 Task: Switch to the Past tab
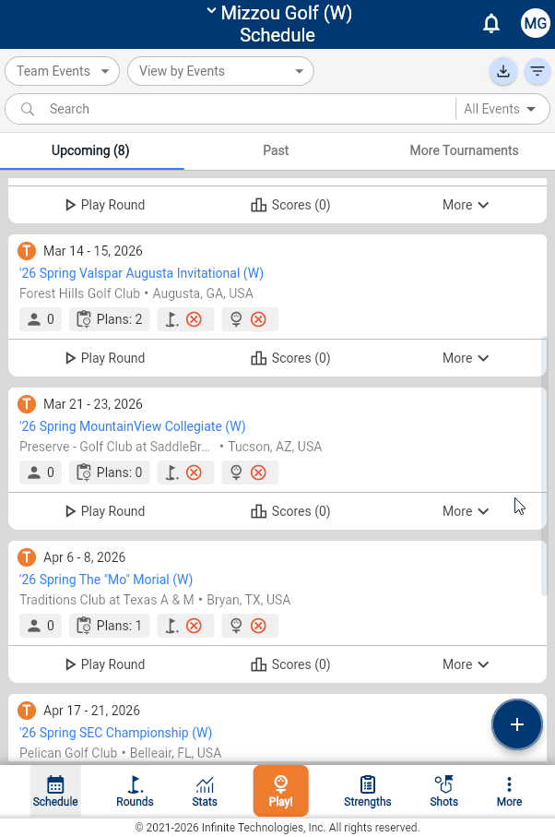[276, 150]
